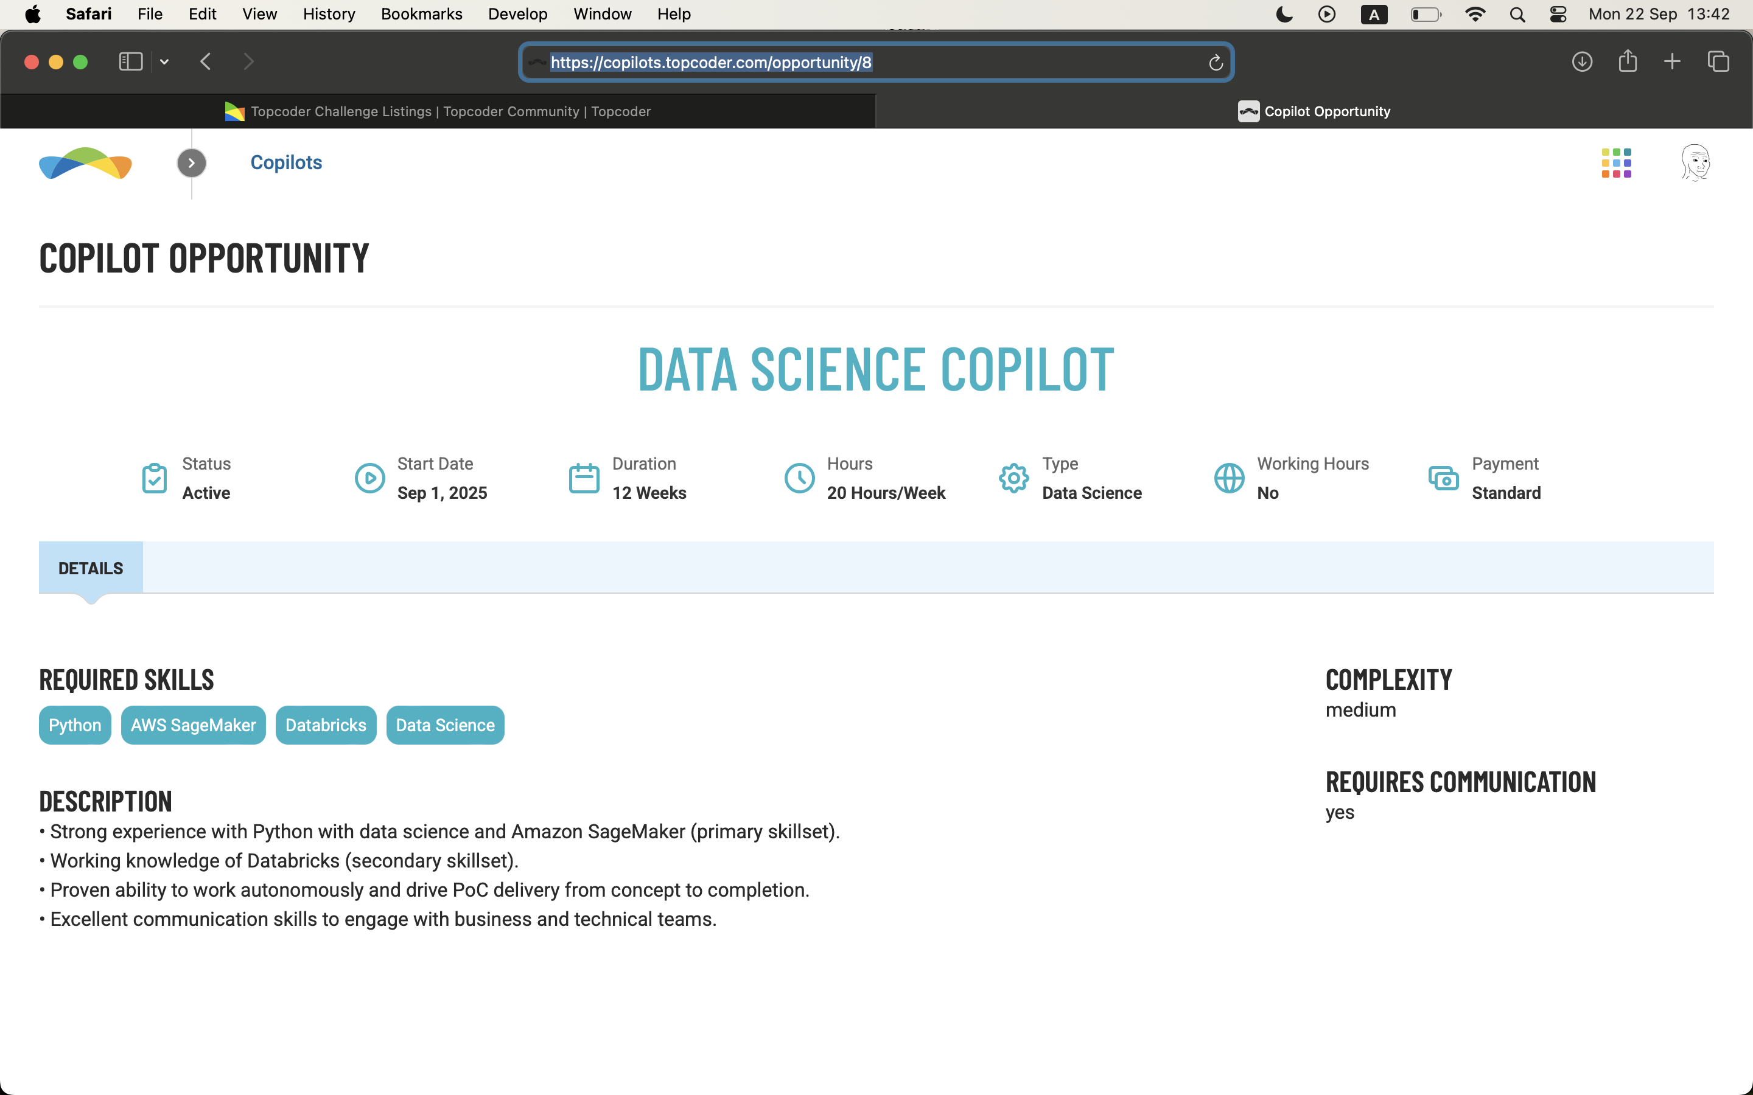This screenshot has width=1753, height=1095.
Task: Click the AWS SageMaker skill tag
Action: (193, 725)
